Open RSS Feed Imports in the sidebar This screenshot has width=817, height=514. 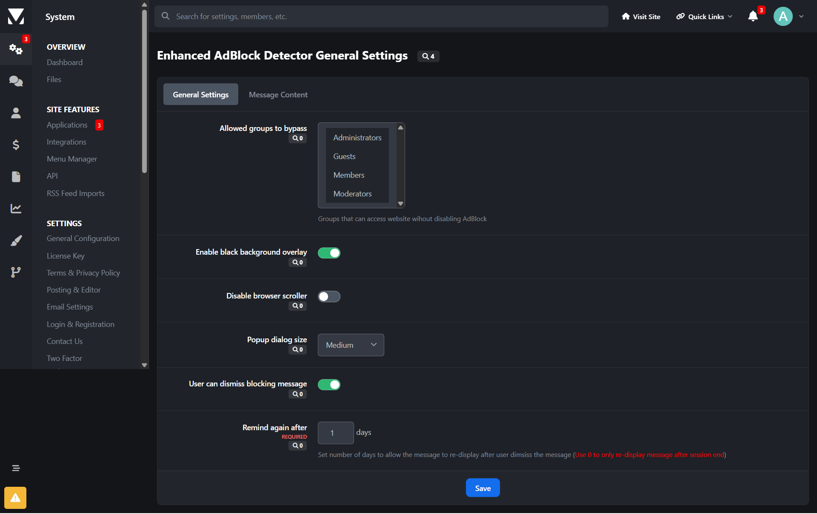(75, 193)
